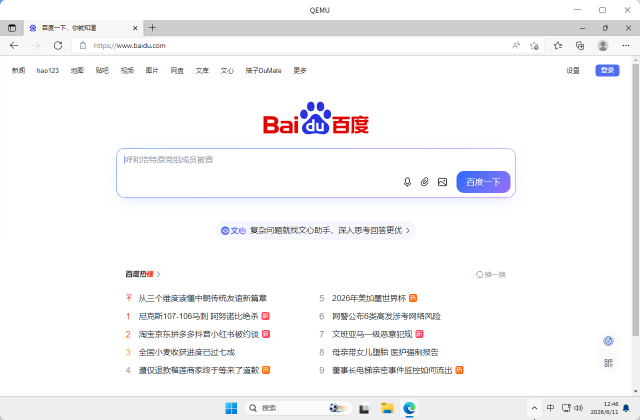Click the paperclip attachment icon in search box
Image resolution: width=640 pixels, height=420 pixels.
[x=424, y=182]
